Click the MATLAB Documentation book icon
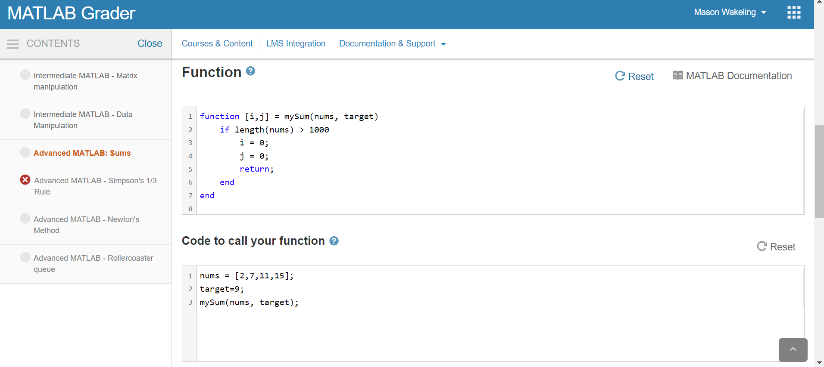The width and height of the screenshot is (824, 367). [677, 76]
